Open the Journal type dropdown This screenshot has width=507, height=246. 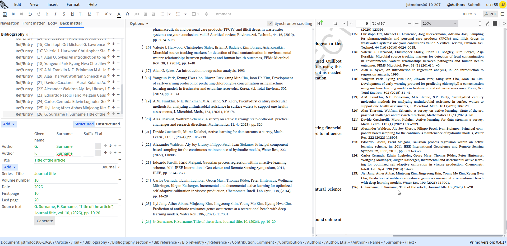[x=111, y=167]
